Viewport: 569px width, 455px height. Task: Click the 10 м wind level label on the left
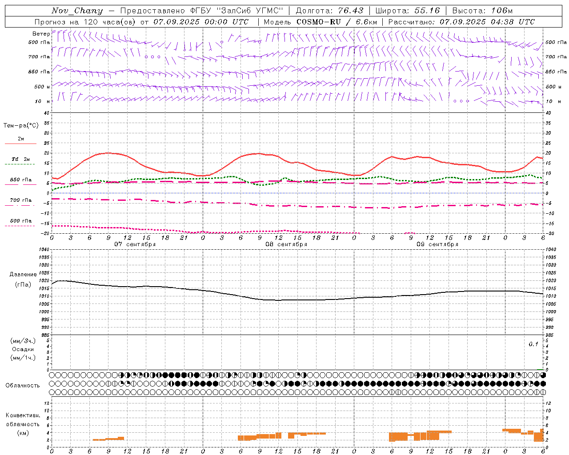pyautogui.click(x=42, y=102)
